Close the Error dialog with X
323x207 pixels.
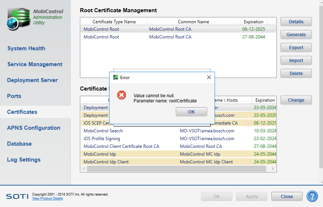[209, 78]
